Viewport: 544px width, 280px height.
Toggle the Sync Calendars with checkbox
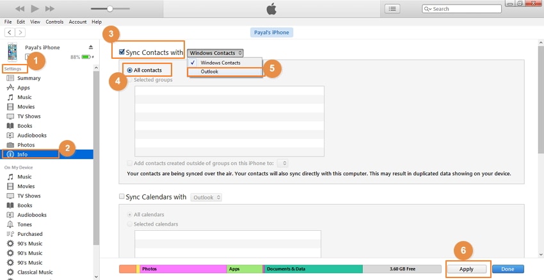tap(122, 196)
